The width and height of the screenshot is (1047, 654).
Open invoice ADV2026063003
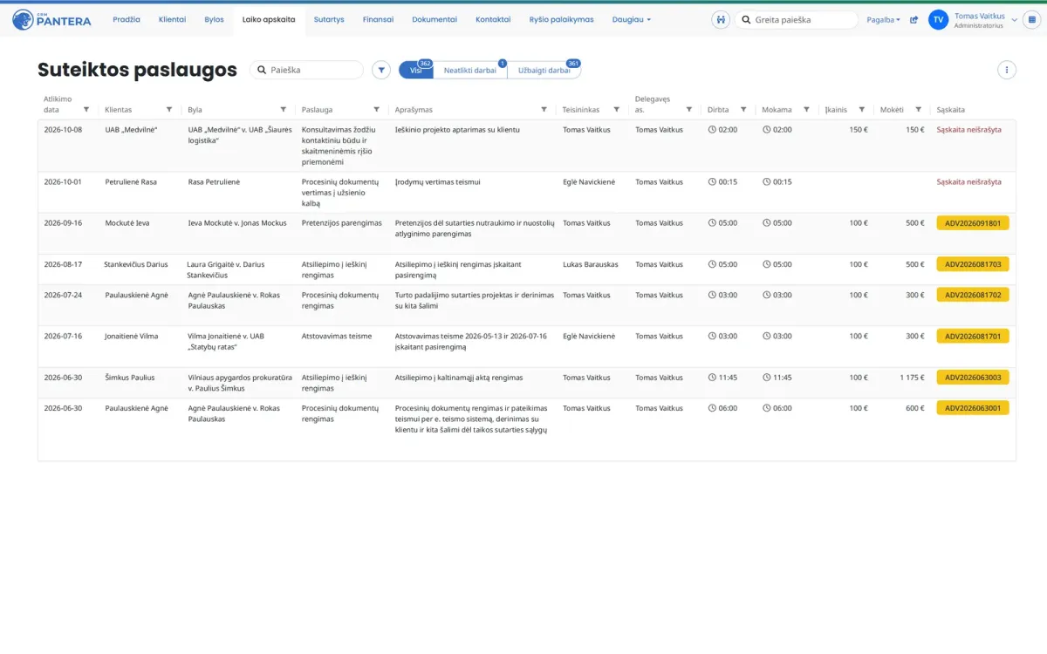tap(973, 378)
